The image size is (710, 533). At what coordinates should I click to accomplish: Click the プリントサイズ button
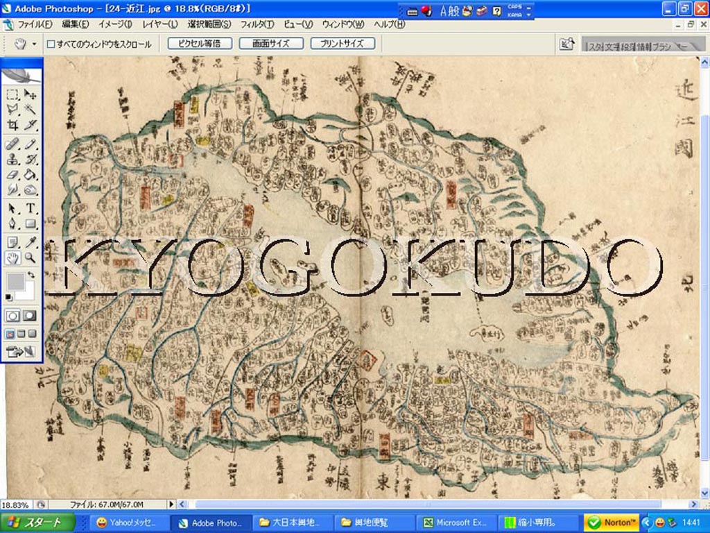coord(343,44)
